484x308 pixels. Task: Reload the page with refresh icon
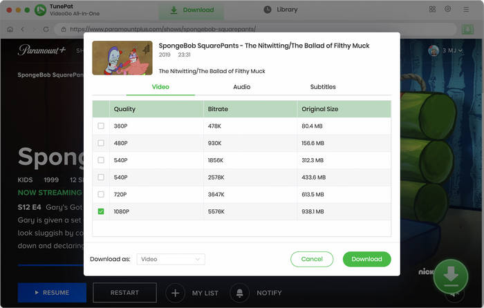[46, 30]
